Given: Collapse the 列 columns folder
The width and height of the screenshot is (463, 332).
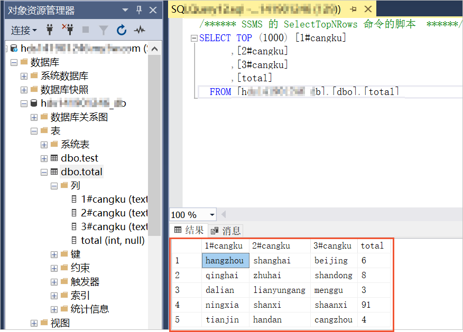Looking at the screenshot, I should 54,186.
